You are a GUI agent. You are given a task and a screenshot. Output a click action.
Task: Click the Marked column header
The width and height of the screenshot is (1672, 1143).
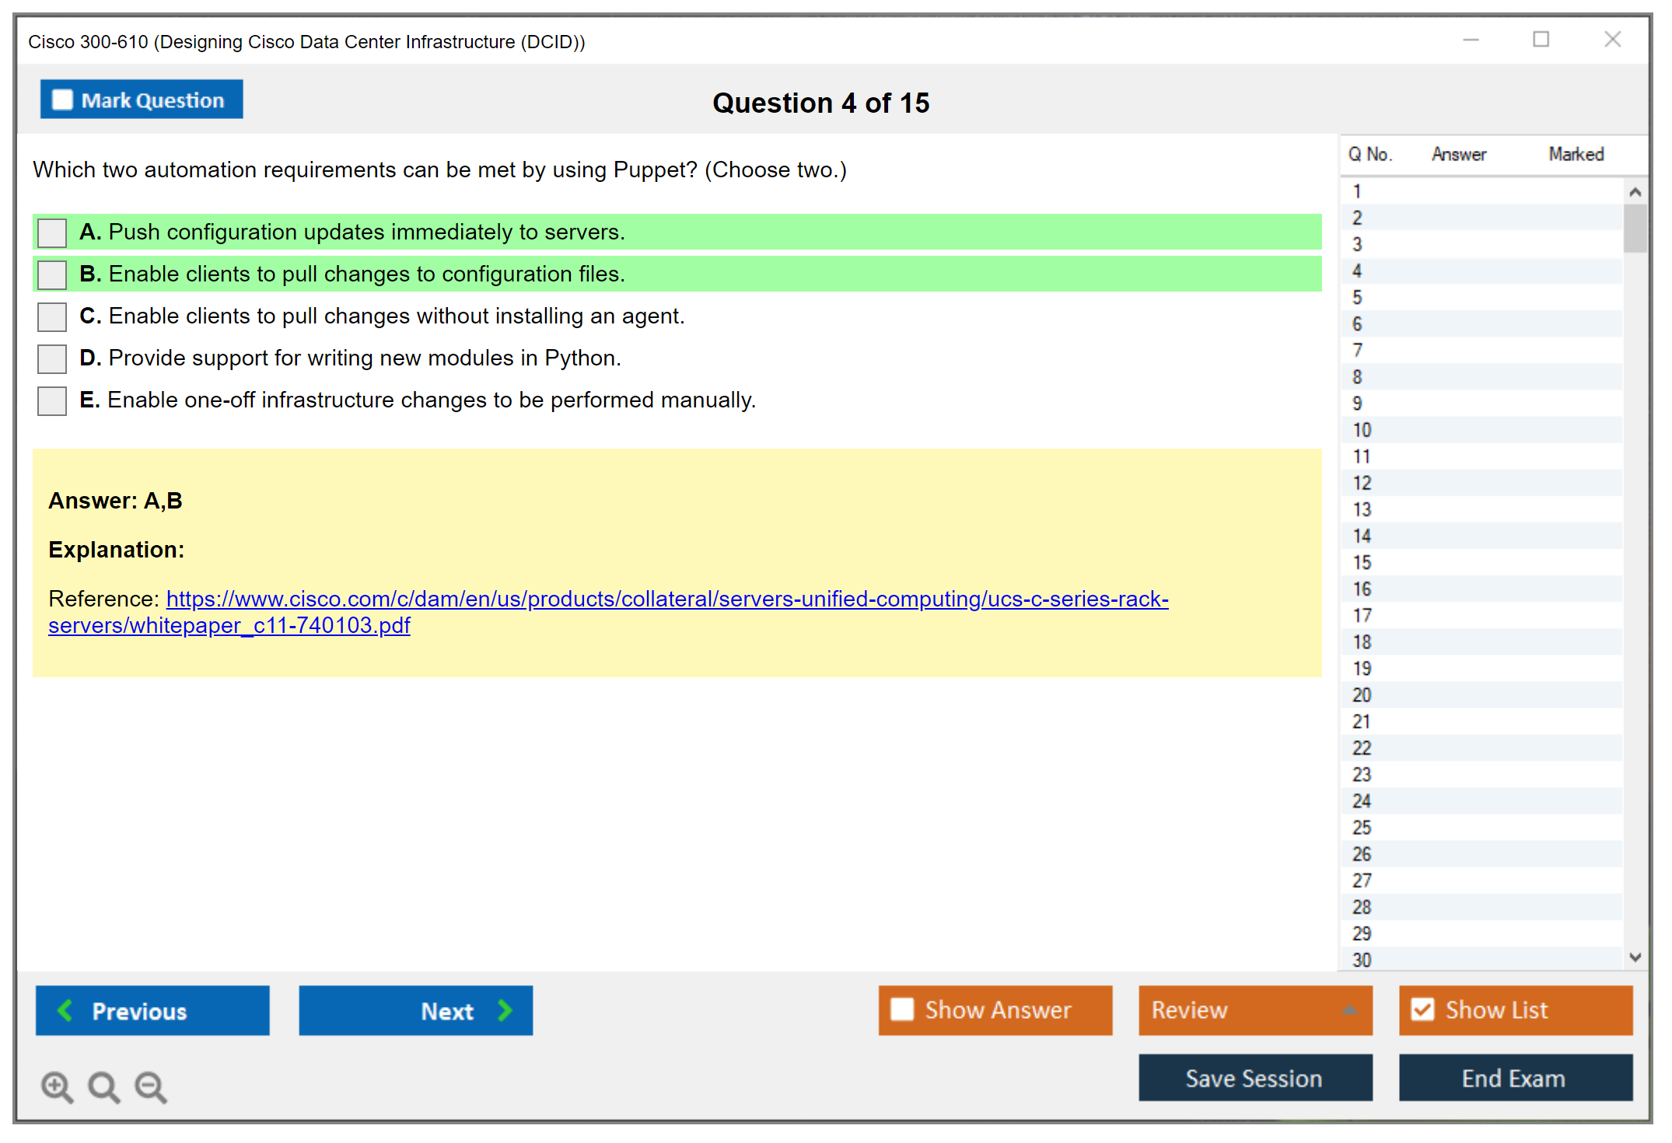[x=1576, y=154]
